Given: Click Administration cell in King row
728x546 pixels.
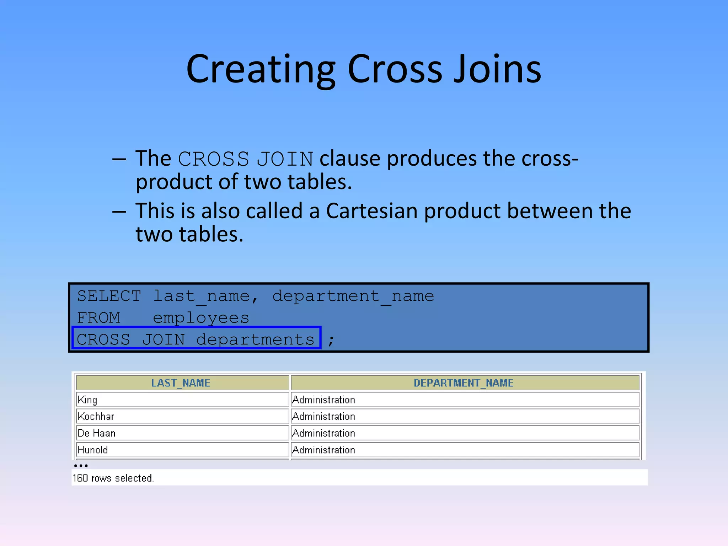Looking at the screenshot, I should [x=465, y=400].
